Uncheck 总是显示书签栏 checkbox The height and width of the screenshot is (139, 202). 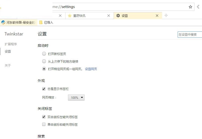pos(44,89)
